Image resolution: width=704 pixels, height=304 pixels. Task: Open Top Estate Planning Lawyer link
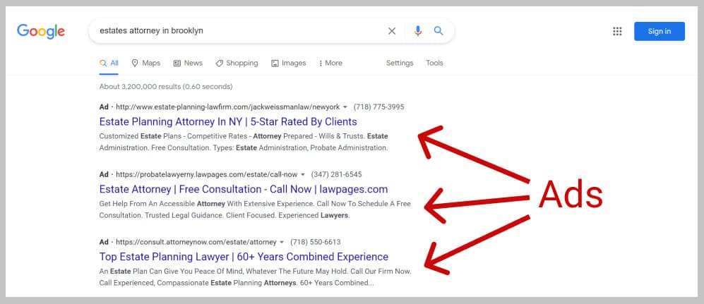[244, 257]
